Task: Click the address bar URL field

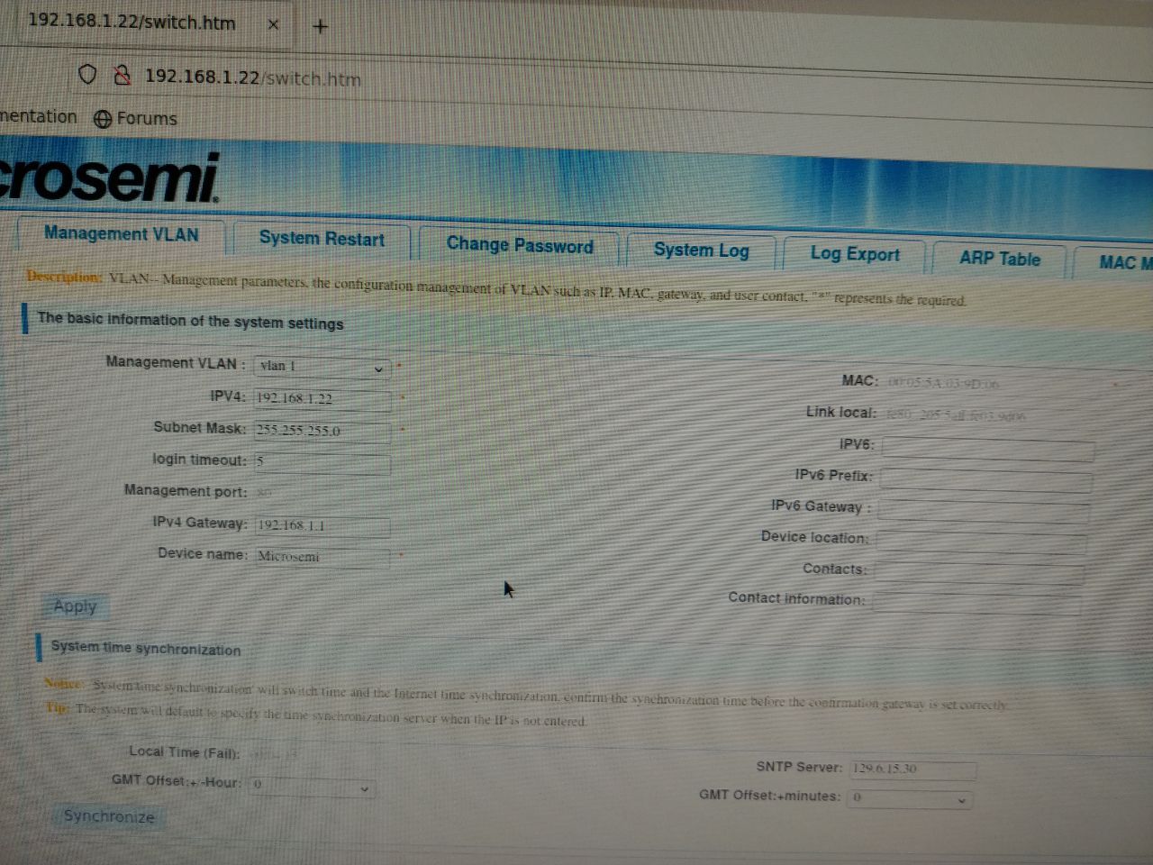Action: tap(252, 77)
